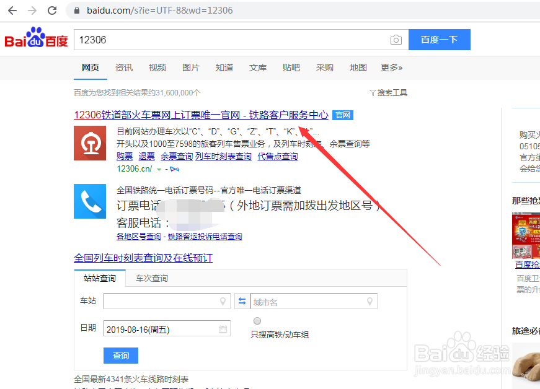Click the 百度一下 search button
The height and width of the screenshot is (389, 540).
[x=440, y=40]
